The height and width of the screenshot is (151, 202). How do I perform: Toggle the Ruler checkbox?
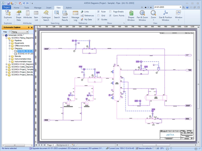pos(99,12)
